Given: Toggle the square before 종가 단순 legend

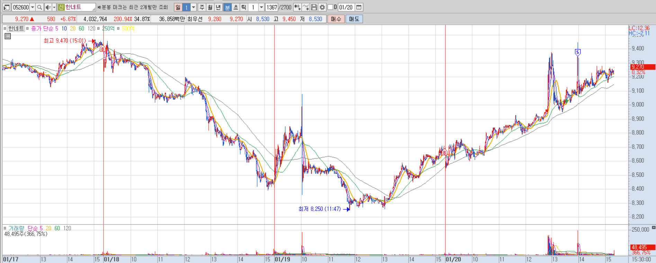Looking at the screenshot, I should coord(28,29).
